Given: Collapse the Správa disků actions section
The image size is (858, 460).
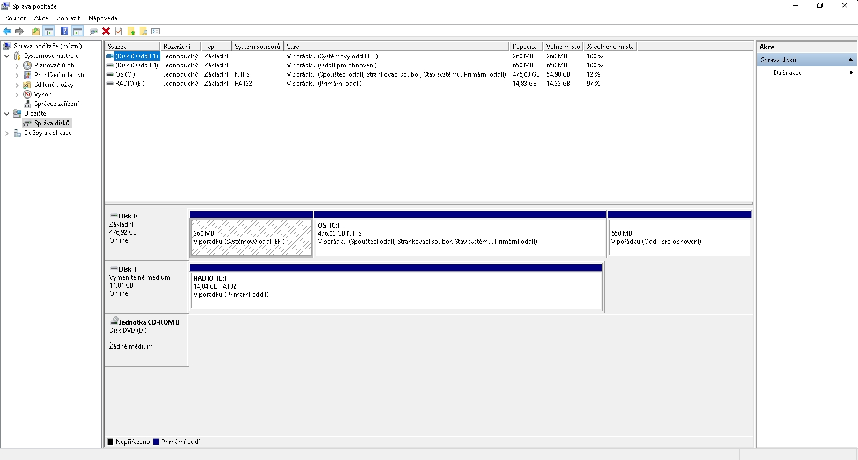Looking at the screenshot, I should pos(850,60).
